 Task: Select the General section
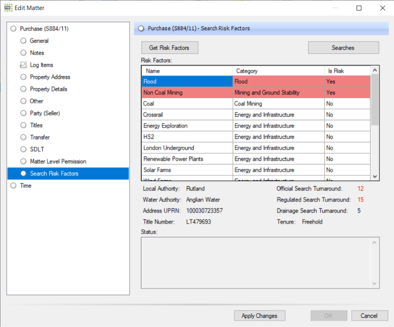[x=39, y=41]
